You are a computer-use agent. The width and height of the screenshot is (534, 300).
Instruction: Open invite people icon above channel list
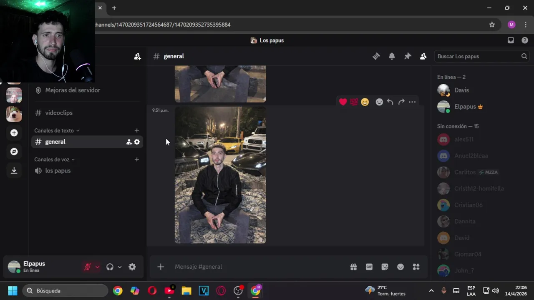coord(137,56)
